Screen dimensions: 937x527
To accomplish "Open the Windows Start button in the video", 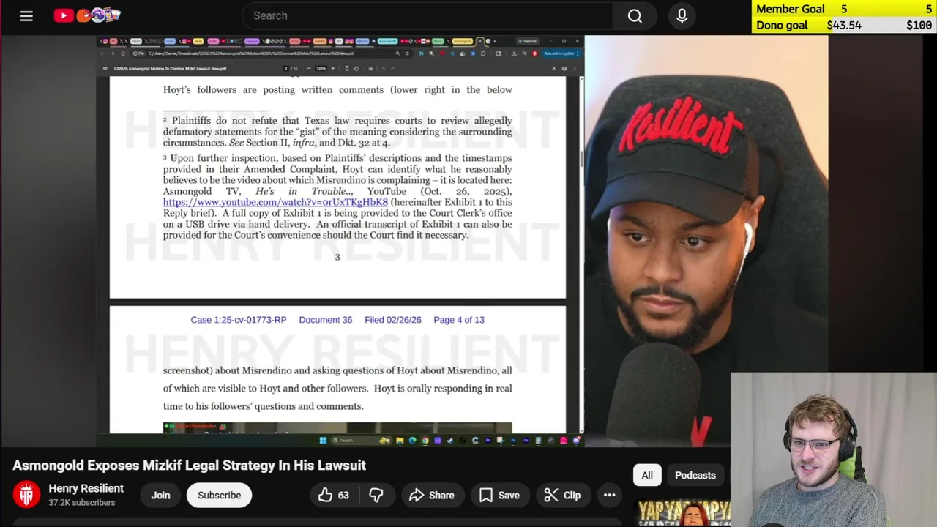I will point(324,441).
